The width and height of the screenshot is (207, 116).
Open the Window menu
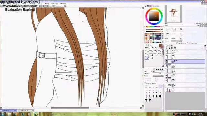click(54, 4)
